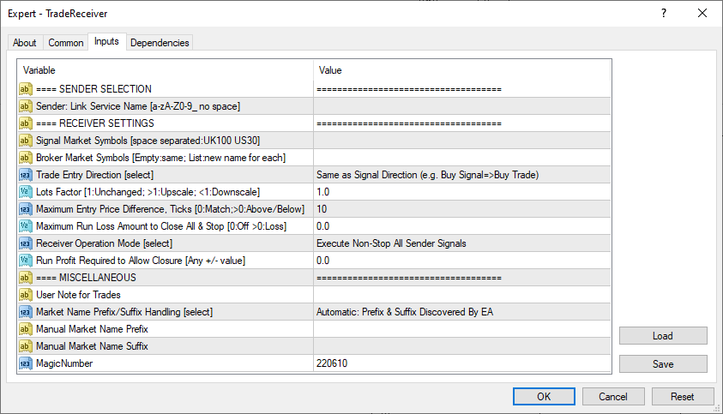The height and width of the screenshot is (414, 723).
Task: Click the Reset button
Action: 683,397
